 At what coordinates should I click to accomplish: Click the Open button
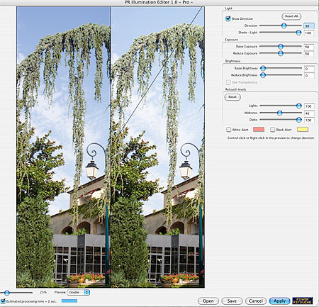coord(208,301)
